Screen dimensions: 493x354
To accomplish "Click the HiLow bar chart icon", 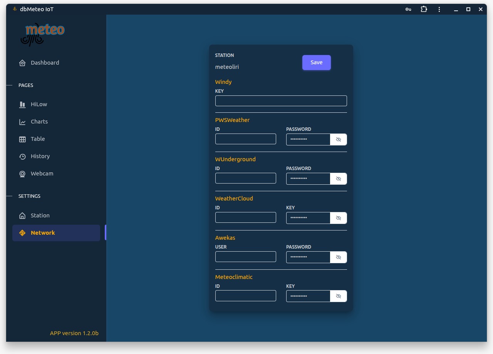I will (x=22, y=104).
